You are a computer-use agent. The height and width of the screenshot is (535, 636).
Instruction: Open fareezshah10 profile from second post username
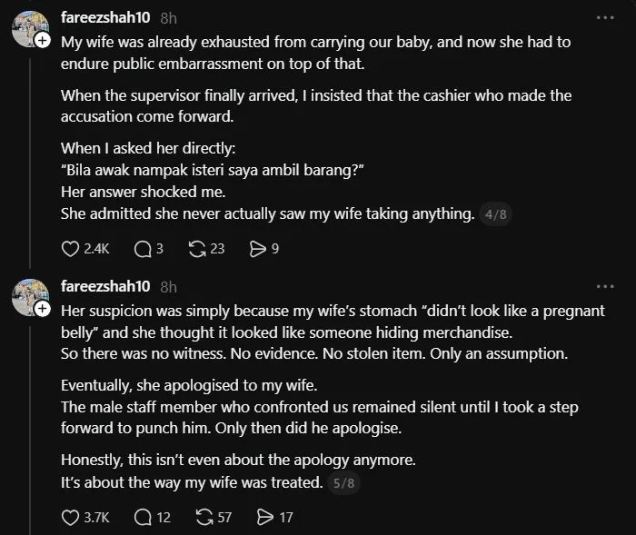pos(105,286)
